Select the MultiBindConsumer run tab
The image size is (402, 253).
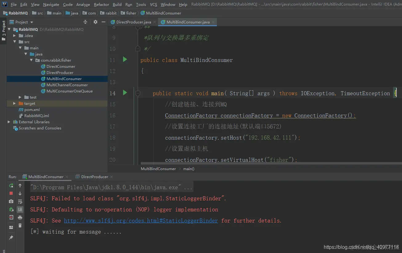[46, 177]
